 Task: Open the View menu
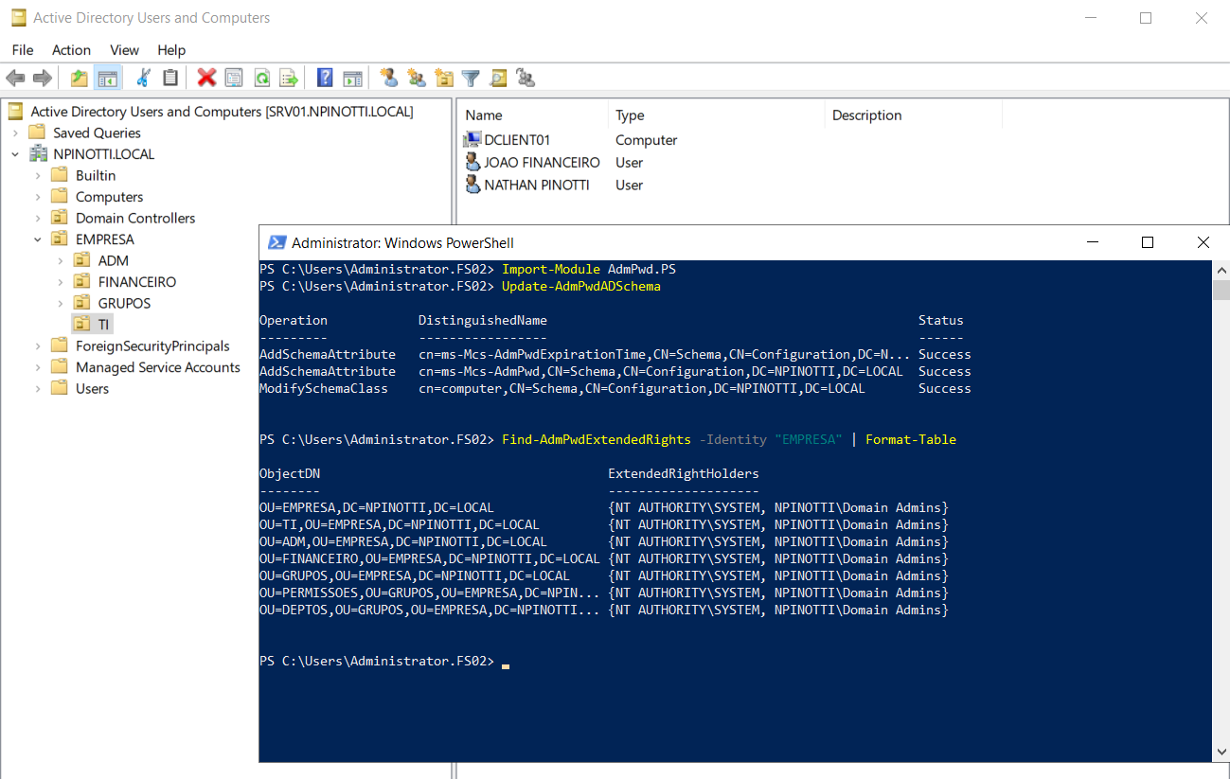pyautogui.click(x=124, y=50)
